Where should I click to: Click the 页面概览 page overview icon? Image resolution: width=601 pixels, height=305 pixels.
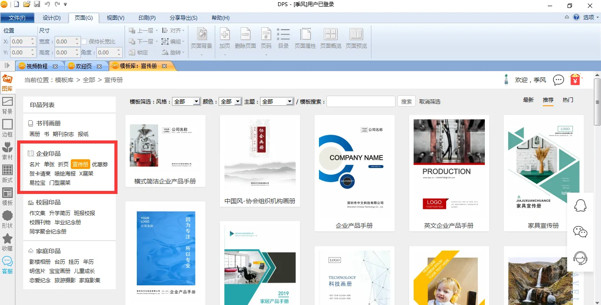pyautogui.click(x=330, y=39)
